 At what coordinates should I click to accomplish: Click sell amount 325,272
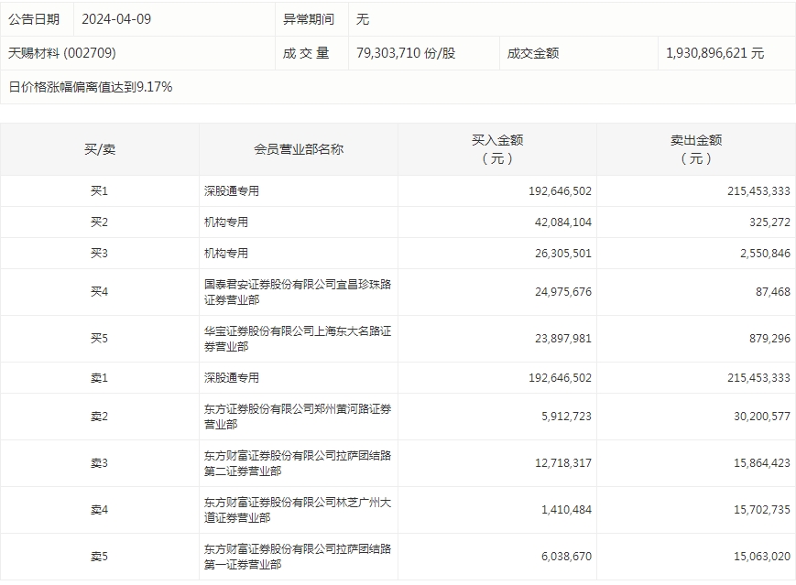pyautogui.click(x=769, y=222)
